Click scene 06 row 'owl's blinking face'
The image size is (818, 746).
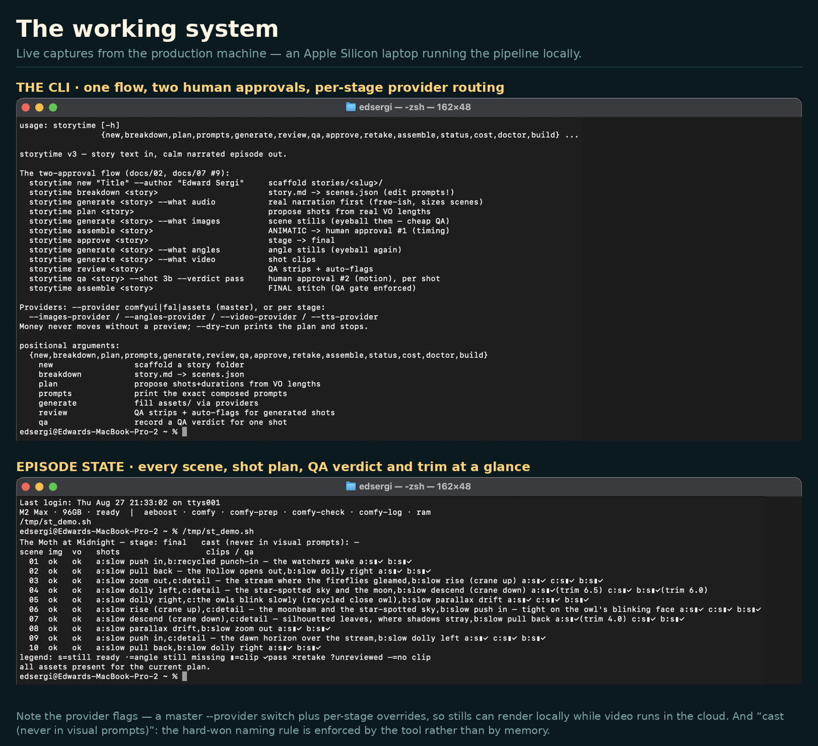(395, 610)
